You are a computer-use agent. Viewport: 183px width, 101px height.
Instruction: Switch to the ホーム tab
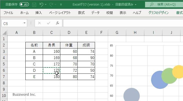point(24,13)
